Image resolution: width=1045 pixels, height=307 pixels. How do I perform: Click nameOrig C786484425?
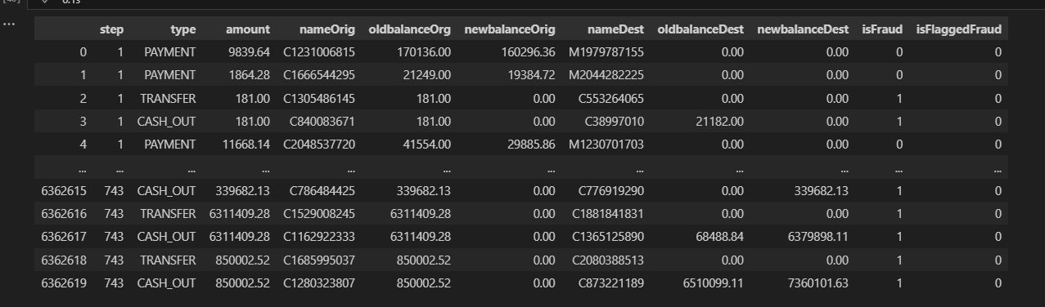click(323, 190)
